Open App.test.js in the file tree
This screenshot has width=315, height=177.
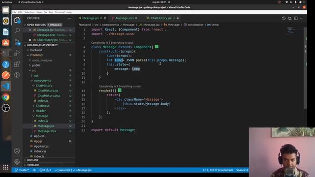tap(41, 147)
